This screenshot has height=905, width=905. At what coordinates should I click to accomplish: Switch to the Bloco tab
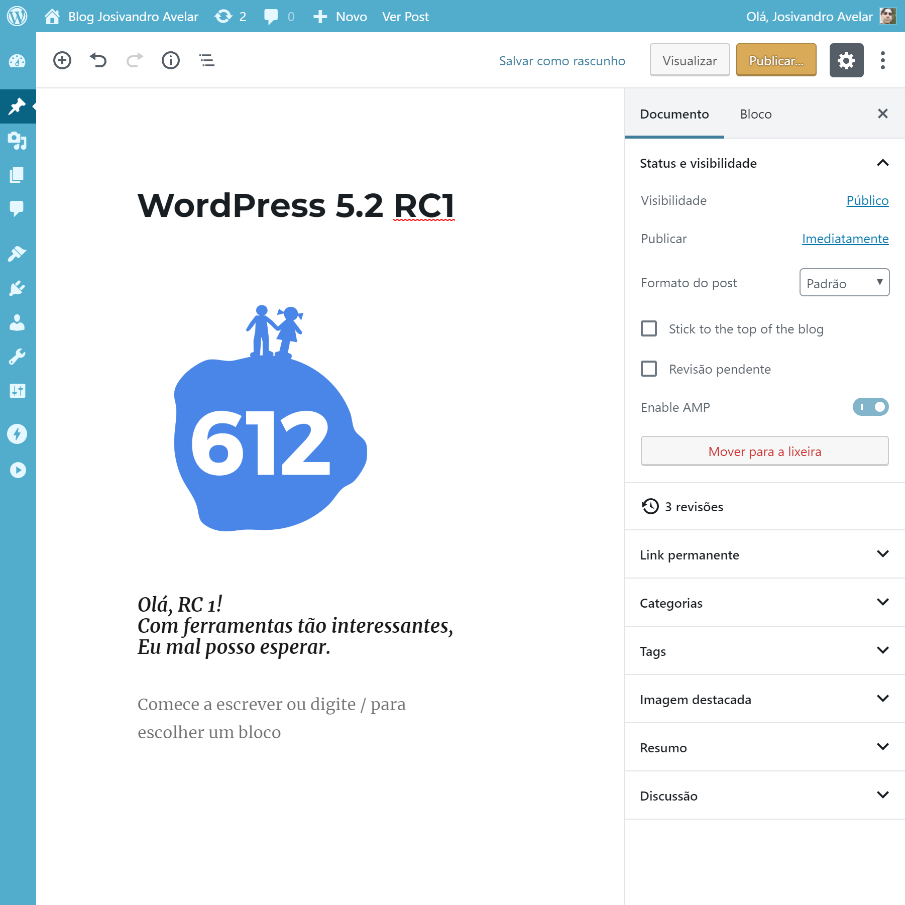pos(756,114)
